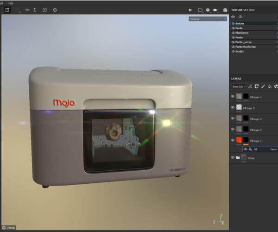Open the Norm blend mode dropdown
This screenshot has width=278, height=232.
274,149
